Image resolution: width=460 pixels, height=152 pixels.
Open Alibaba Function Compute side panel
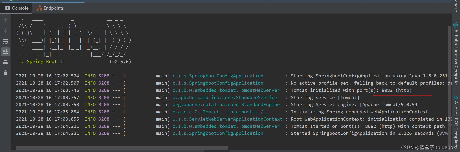pyautogui.click(x=456, y=54)
